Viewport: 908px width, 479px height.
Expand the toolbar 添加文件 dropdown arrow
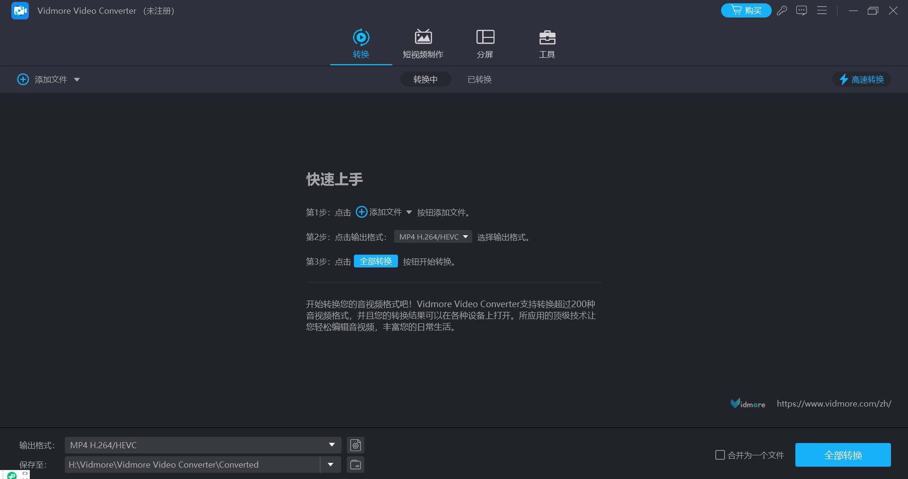(77, 80)
